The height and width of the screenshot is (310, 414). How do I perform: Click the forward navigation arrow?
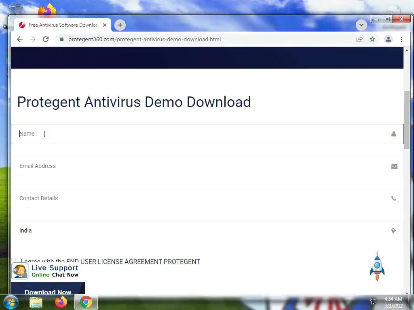pos(33,39)
